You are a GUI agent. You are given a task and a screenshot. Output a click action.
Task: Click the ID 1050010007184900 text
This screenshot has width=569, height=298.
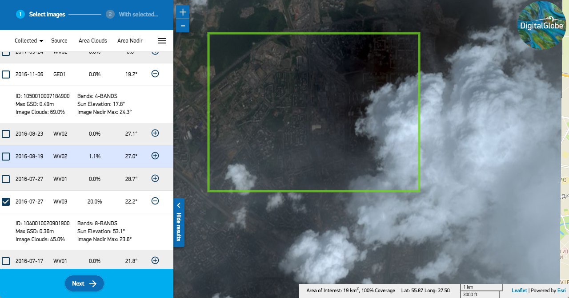click(42, 96)
